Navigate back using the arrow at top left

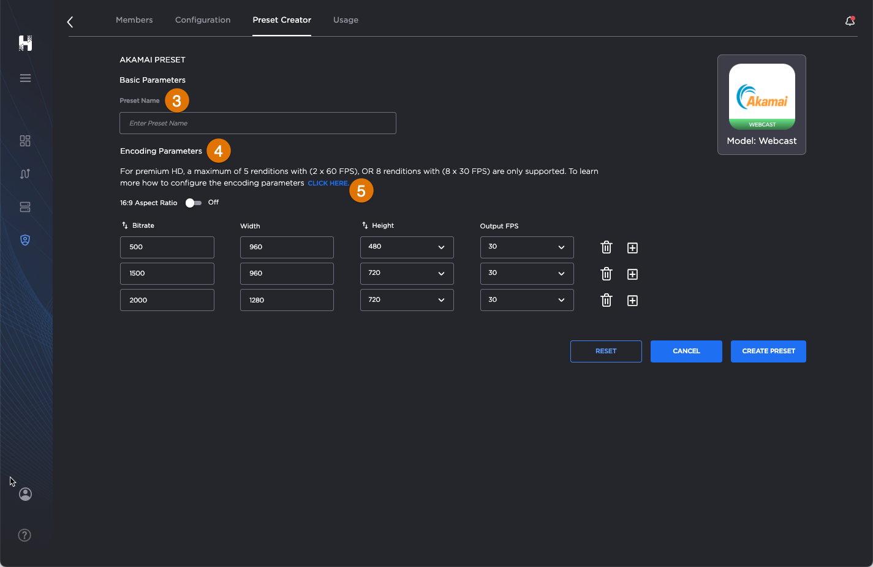click(x=70, y=21)
